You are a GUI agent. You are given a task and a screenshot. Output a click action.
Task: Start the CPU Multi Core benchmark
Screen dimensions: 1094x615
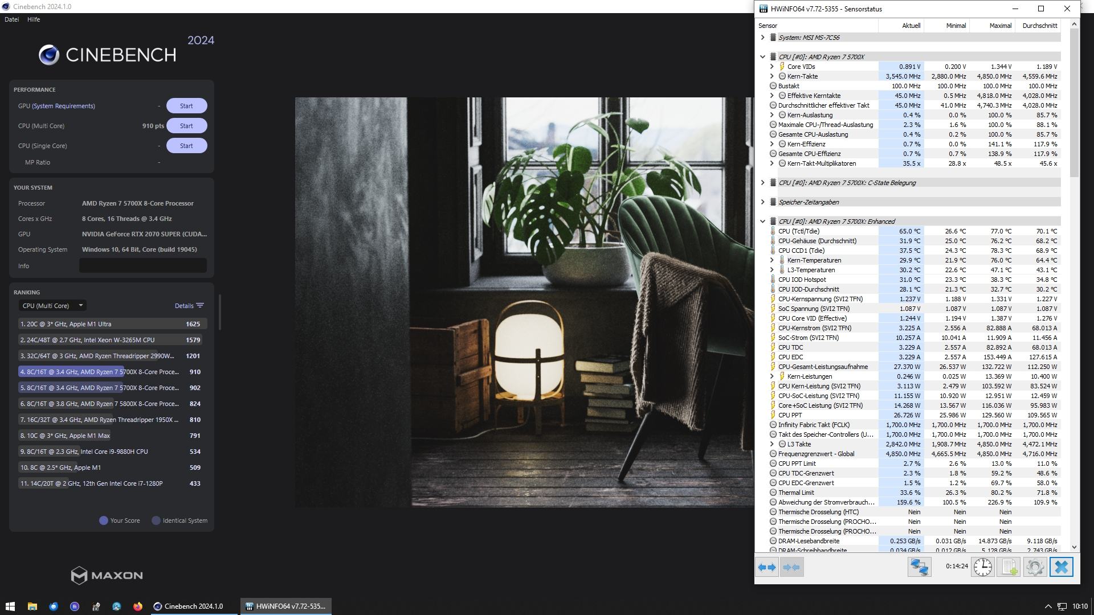[x=186, y=126]
